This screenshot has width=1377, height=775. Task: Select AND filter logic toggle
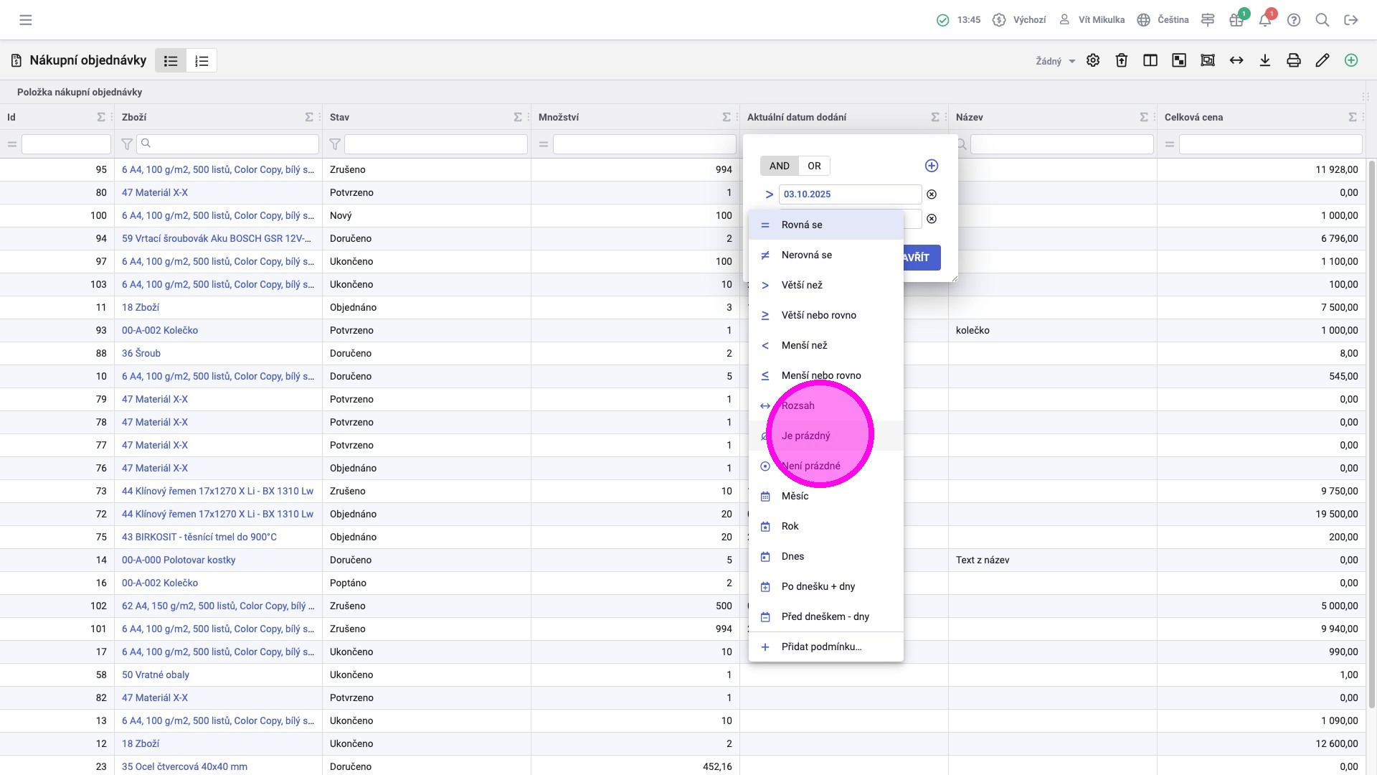[779, 166]
